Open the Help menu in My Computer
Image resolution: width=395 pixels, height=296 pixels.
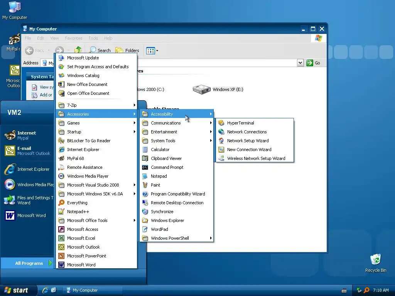108,38
